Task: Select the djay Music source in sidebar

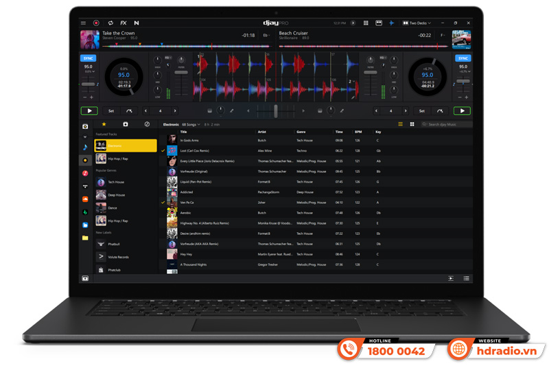Action: (85, 161)
